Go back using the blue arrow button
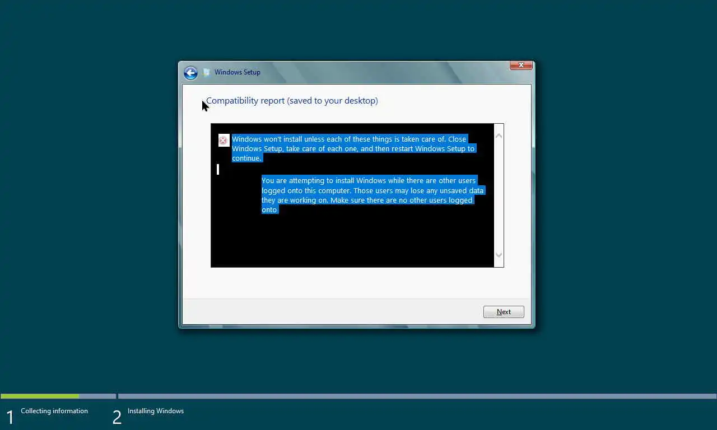 pyautogui.click(x=190, y=73)
